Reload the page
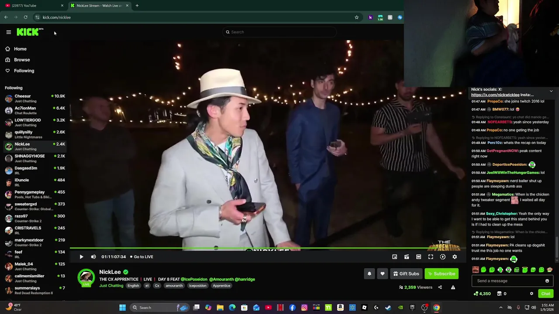The width and height of the screenshot is (559, 314). [26, 17]
